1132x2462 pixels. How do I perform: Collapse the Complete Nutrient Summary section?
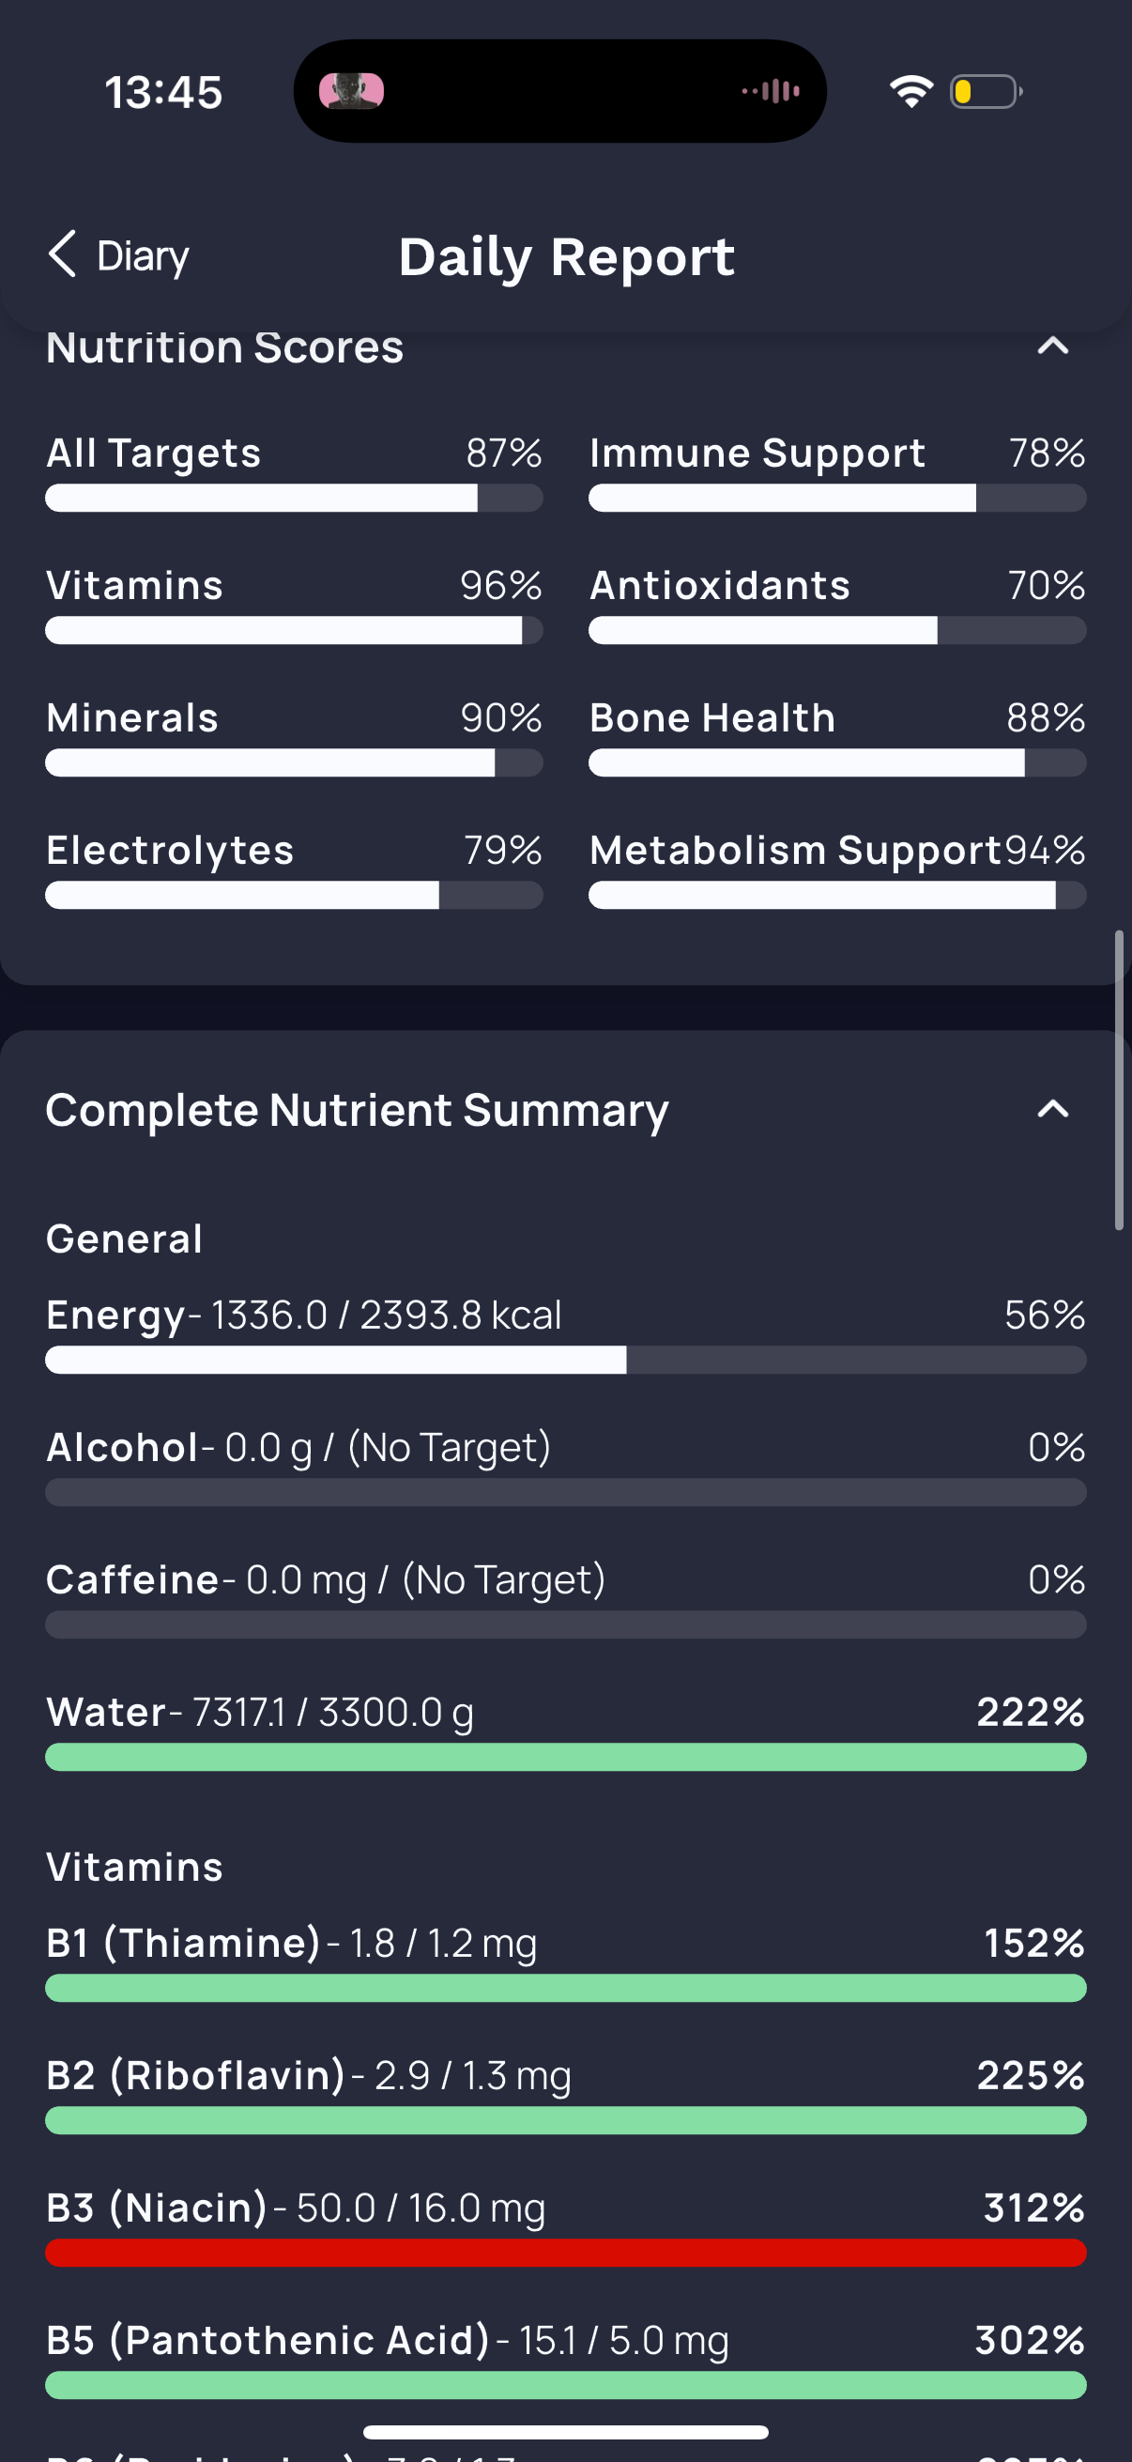click(x=1053, y=1109)
